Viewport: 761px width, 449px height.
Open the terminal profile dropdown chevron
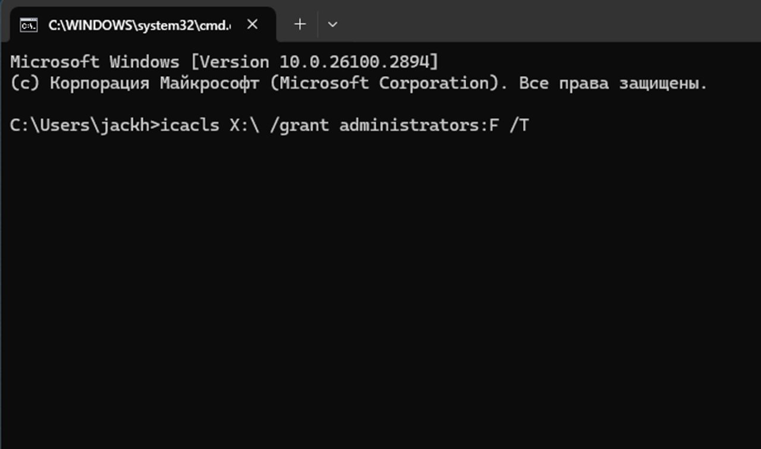tap(333, 24)
